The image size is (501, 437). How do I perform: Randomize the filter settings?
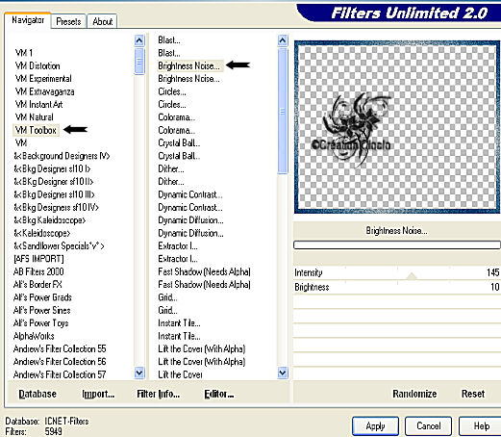(x=414, y=394)
